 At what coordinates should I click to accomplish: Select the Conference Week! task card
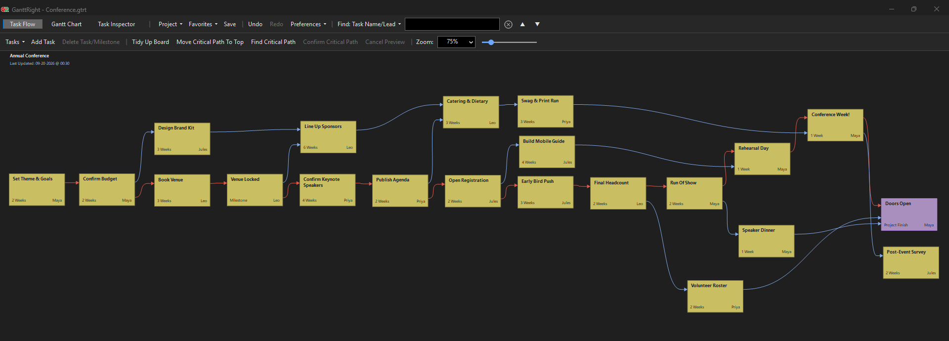(835, 125)
